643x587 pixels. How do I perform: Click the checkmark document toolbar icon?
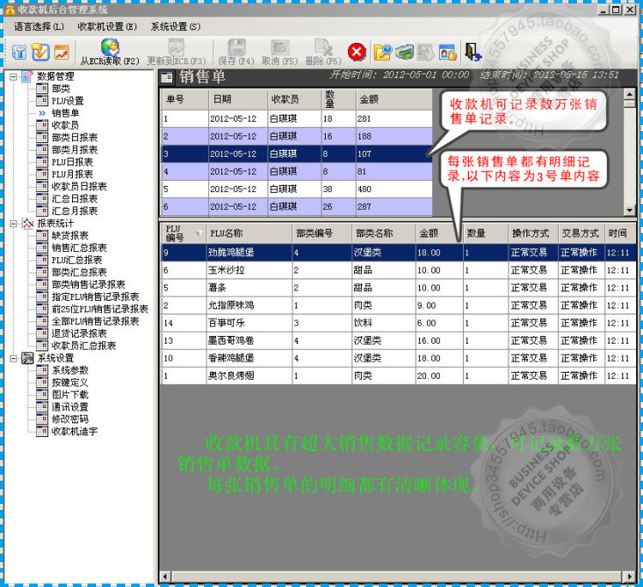point(40,52)
